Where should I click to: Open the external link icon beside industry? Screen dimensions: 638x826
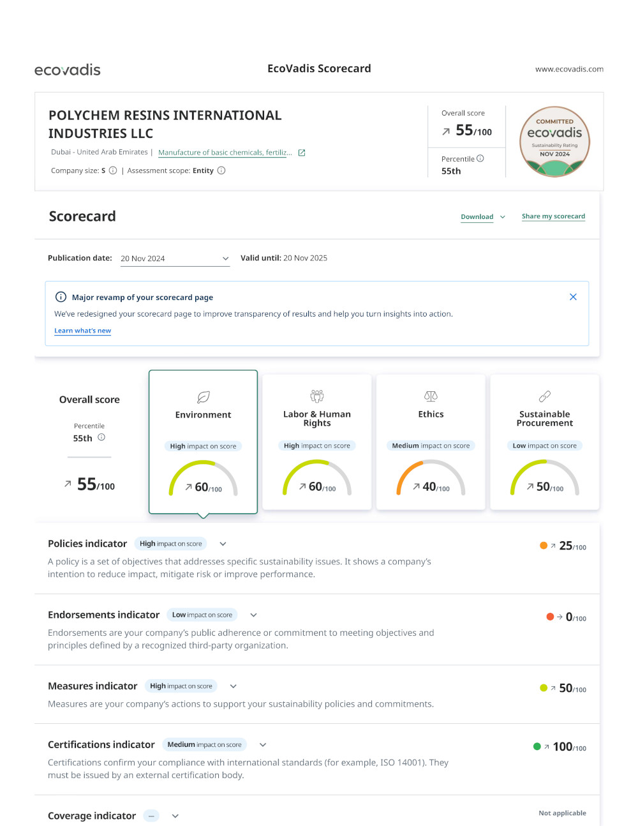click(x=302, y=153)
